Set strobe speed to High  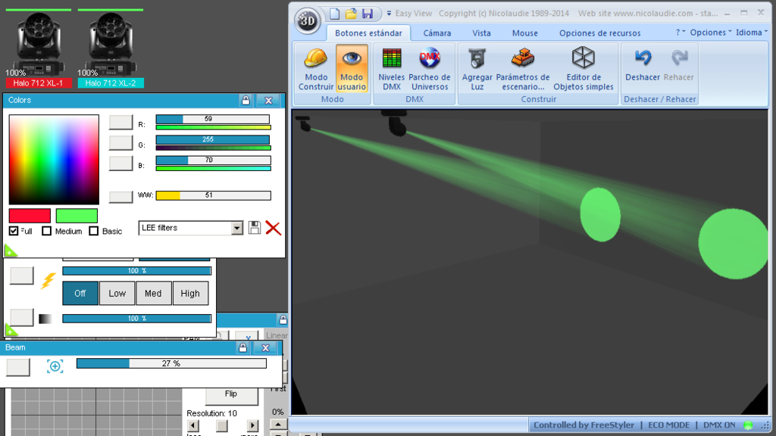[x=190, y=293]
